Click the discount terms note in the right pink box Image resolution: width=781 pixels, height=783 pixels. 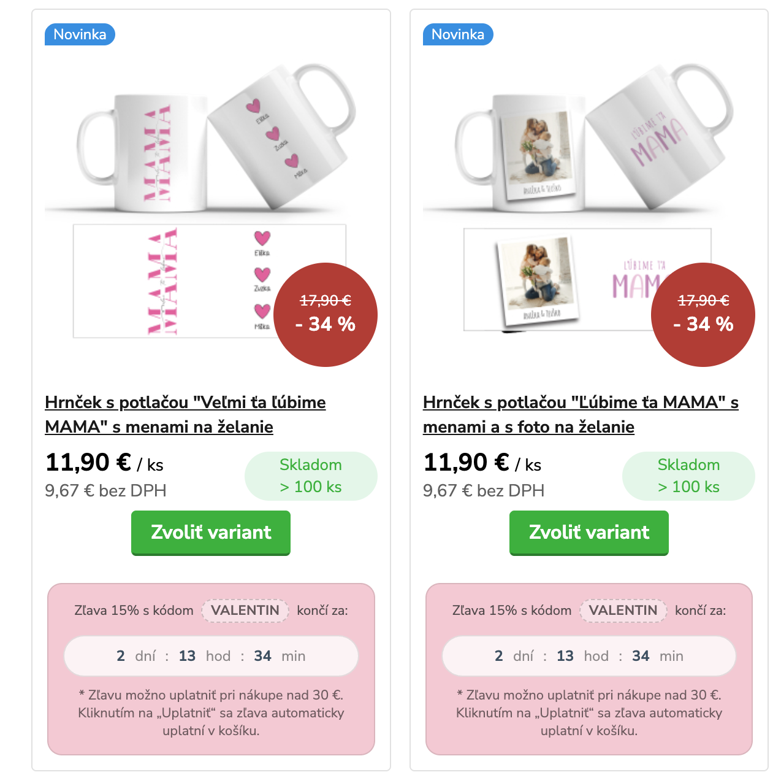coord(589,713)
